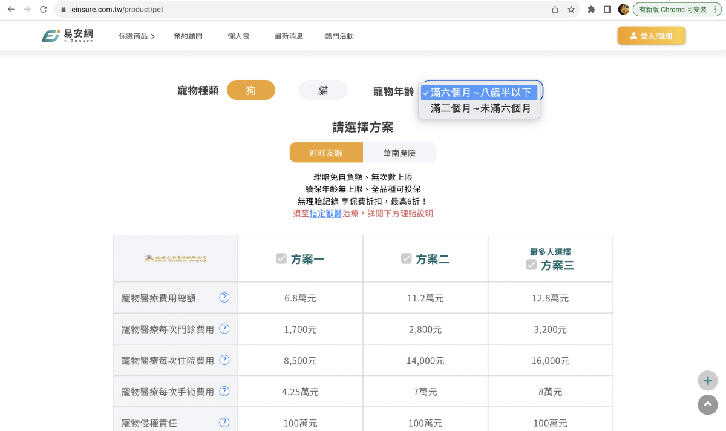Open the 寵物侵權責任 help icon
This screenshot has height=431, width=726.
click(x=224, y=423)
